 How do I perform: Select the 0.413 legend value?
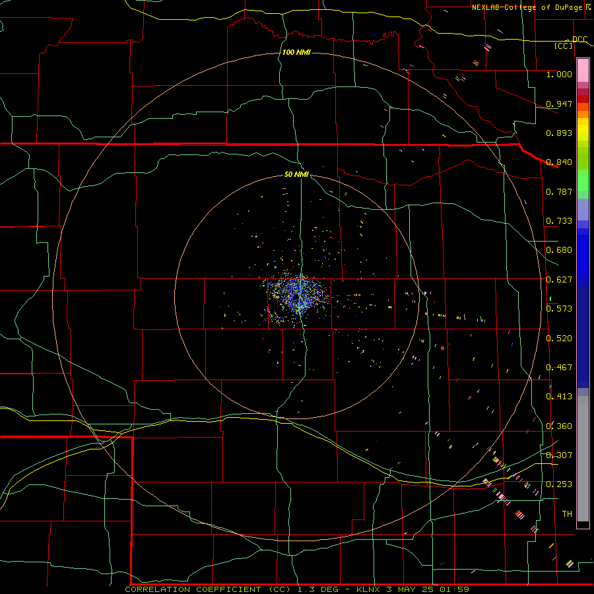[559, 397]
